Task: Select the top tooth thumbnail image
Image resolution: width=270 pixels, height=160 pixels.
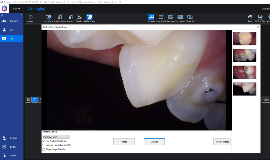Action: pyautogui.click(x=244, y=39)
